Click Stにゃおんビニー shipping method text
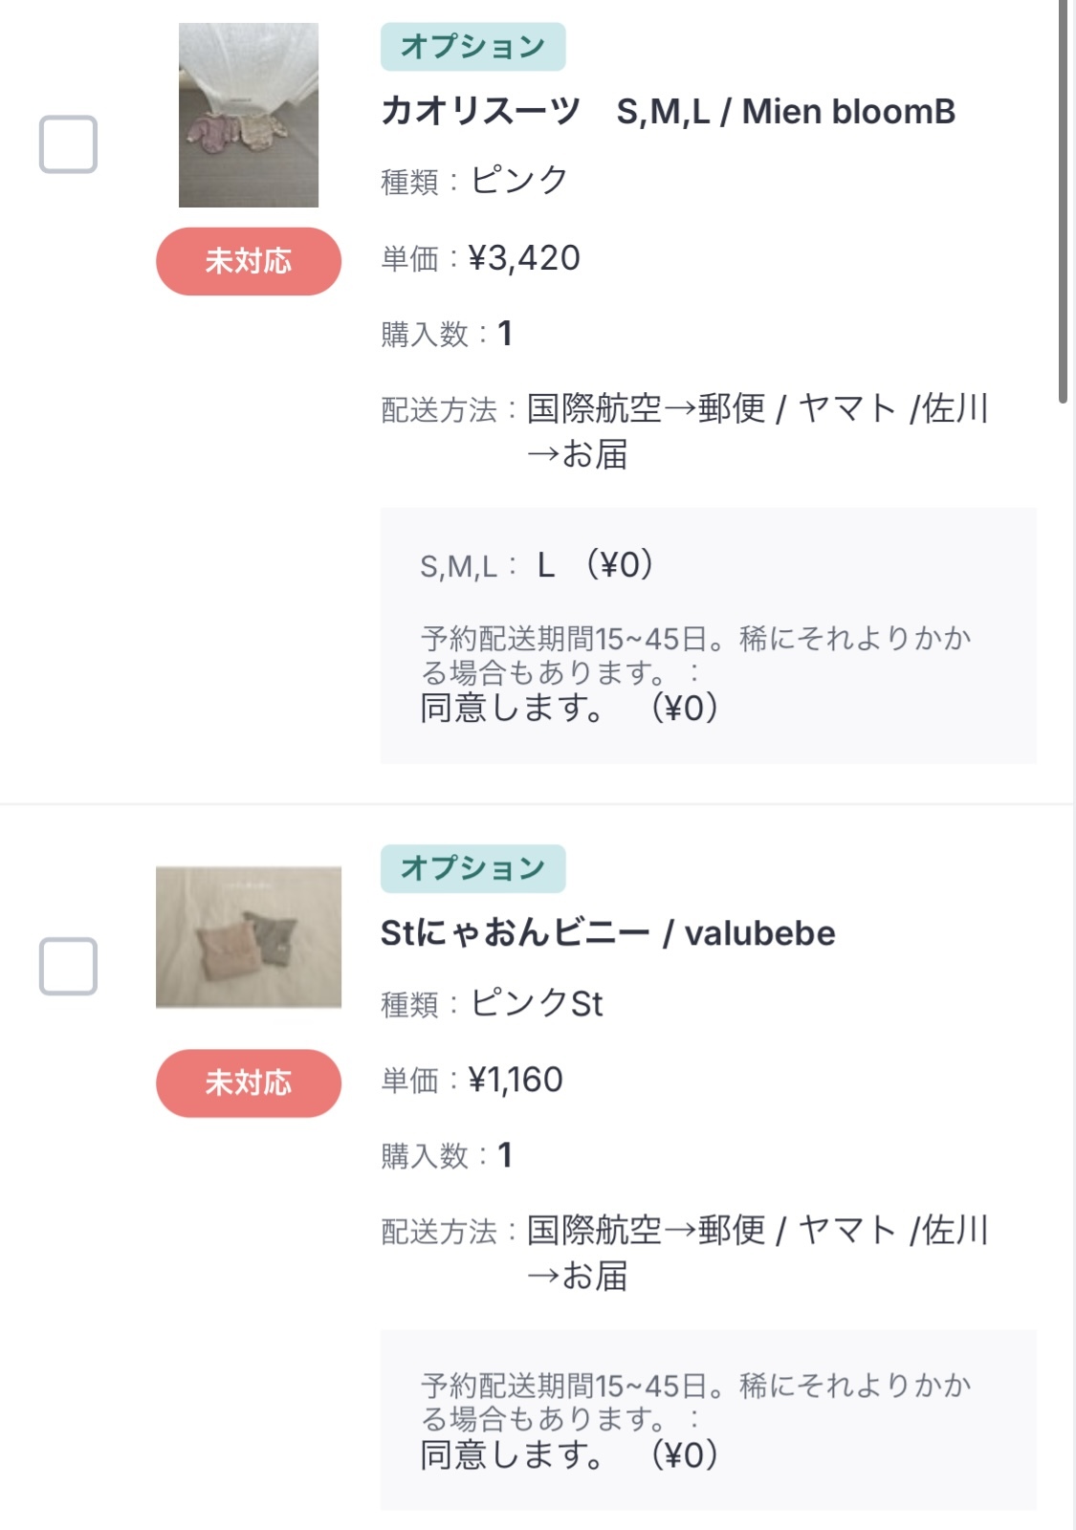 coord(756,1231)
